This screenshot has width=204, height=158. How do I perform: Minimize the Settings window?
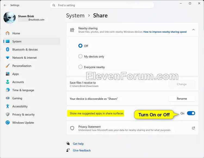pos(181,3)
